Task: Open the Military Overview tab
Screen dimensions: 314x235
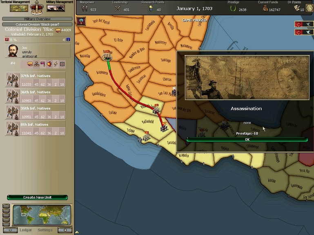Action: (37, 19)
